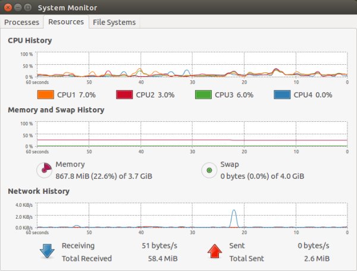Click the Swap pie chart icon
The height and width of the screenshot is (271, 357).
pyautogui.click(x=209, y=171)
